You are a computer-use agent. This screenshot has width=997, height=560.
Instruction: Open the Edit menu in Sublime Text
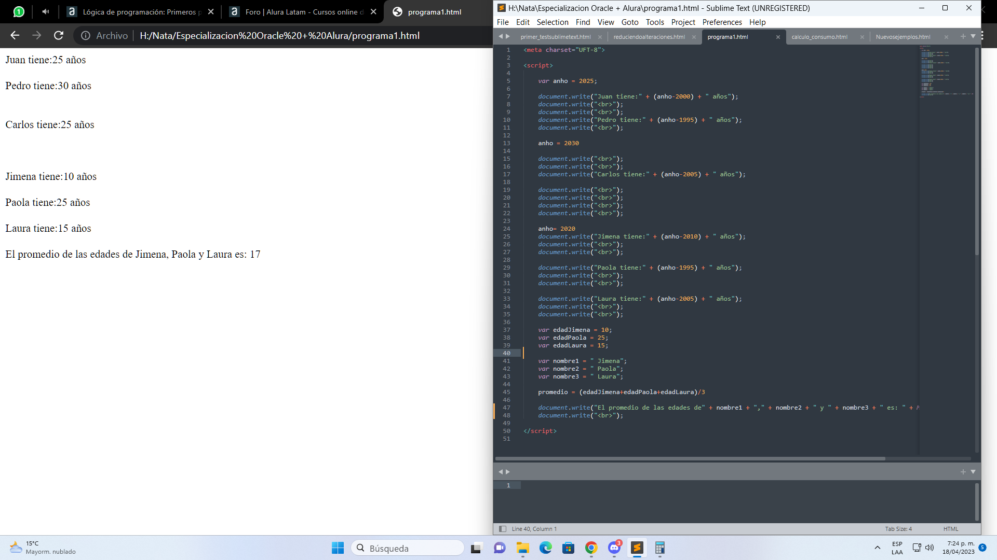pyautogui.click(x=522, y=22)
